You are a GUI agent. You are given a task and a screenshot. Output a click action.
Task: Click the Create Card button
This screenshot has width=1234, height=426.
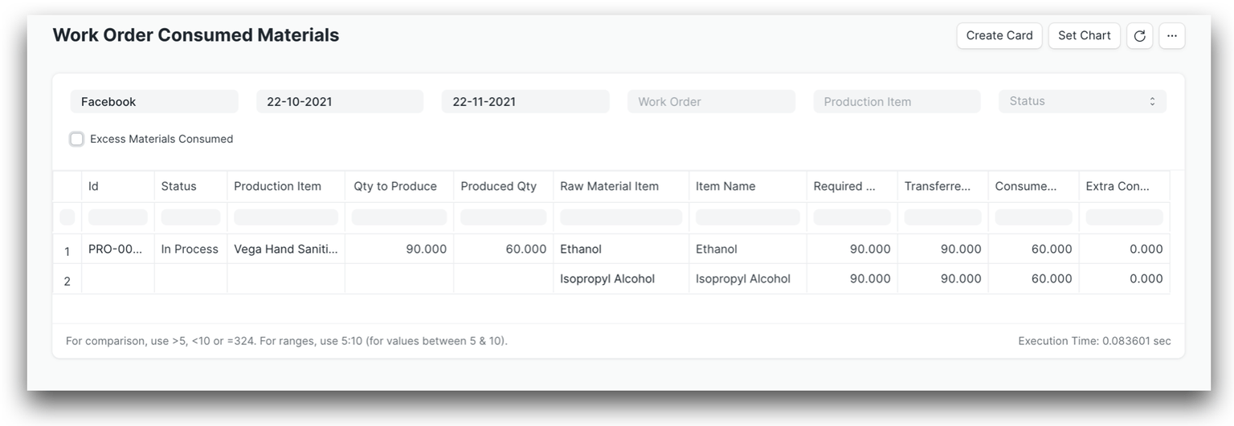point(999,36)
